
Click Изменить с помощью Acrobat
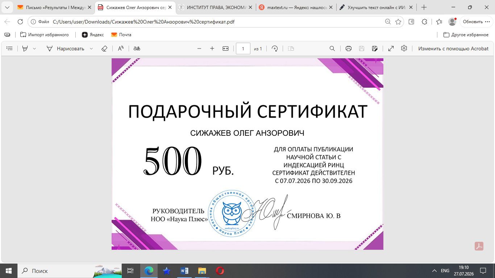click(x=453, y=49)
